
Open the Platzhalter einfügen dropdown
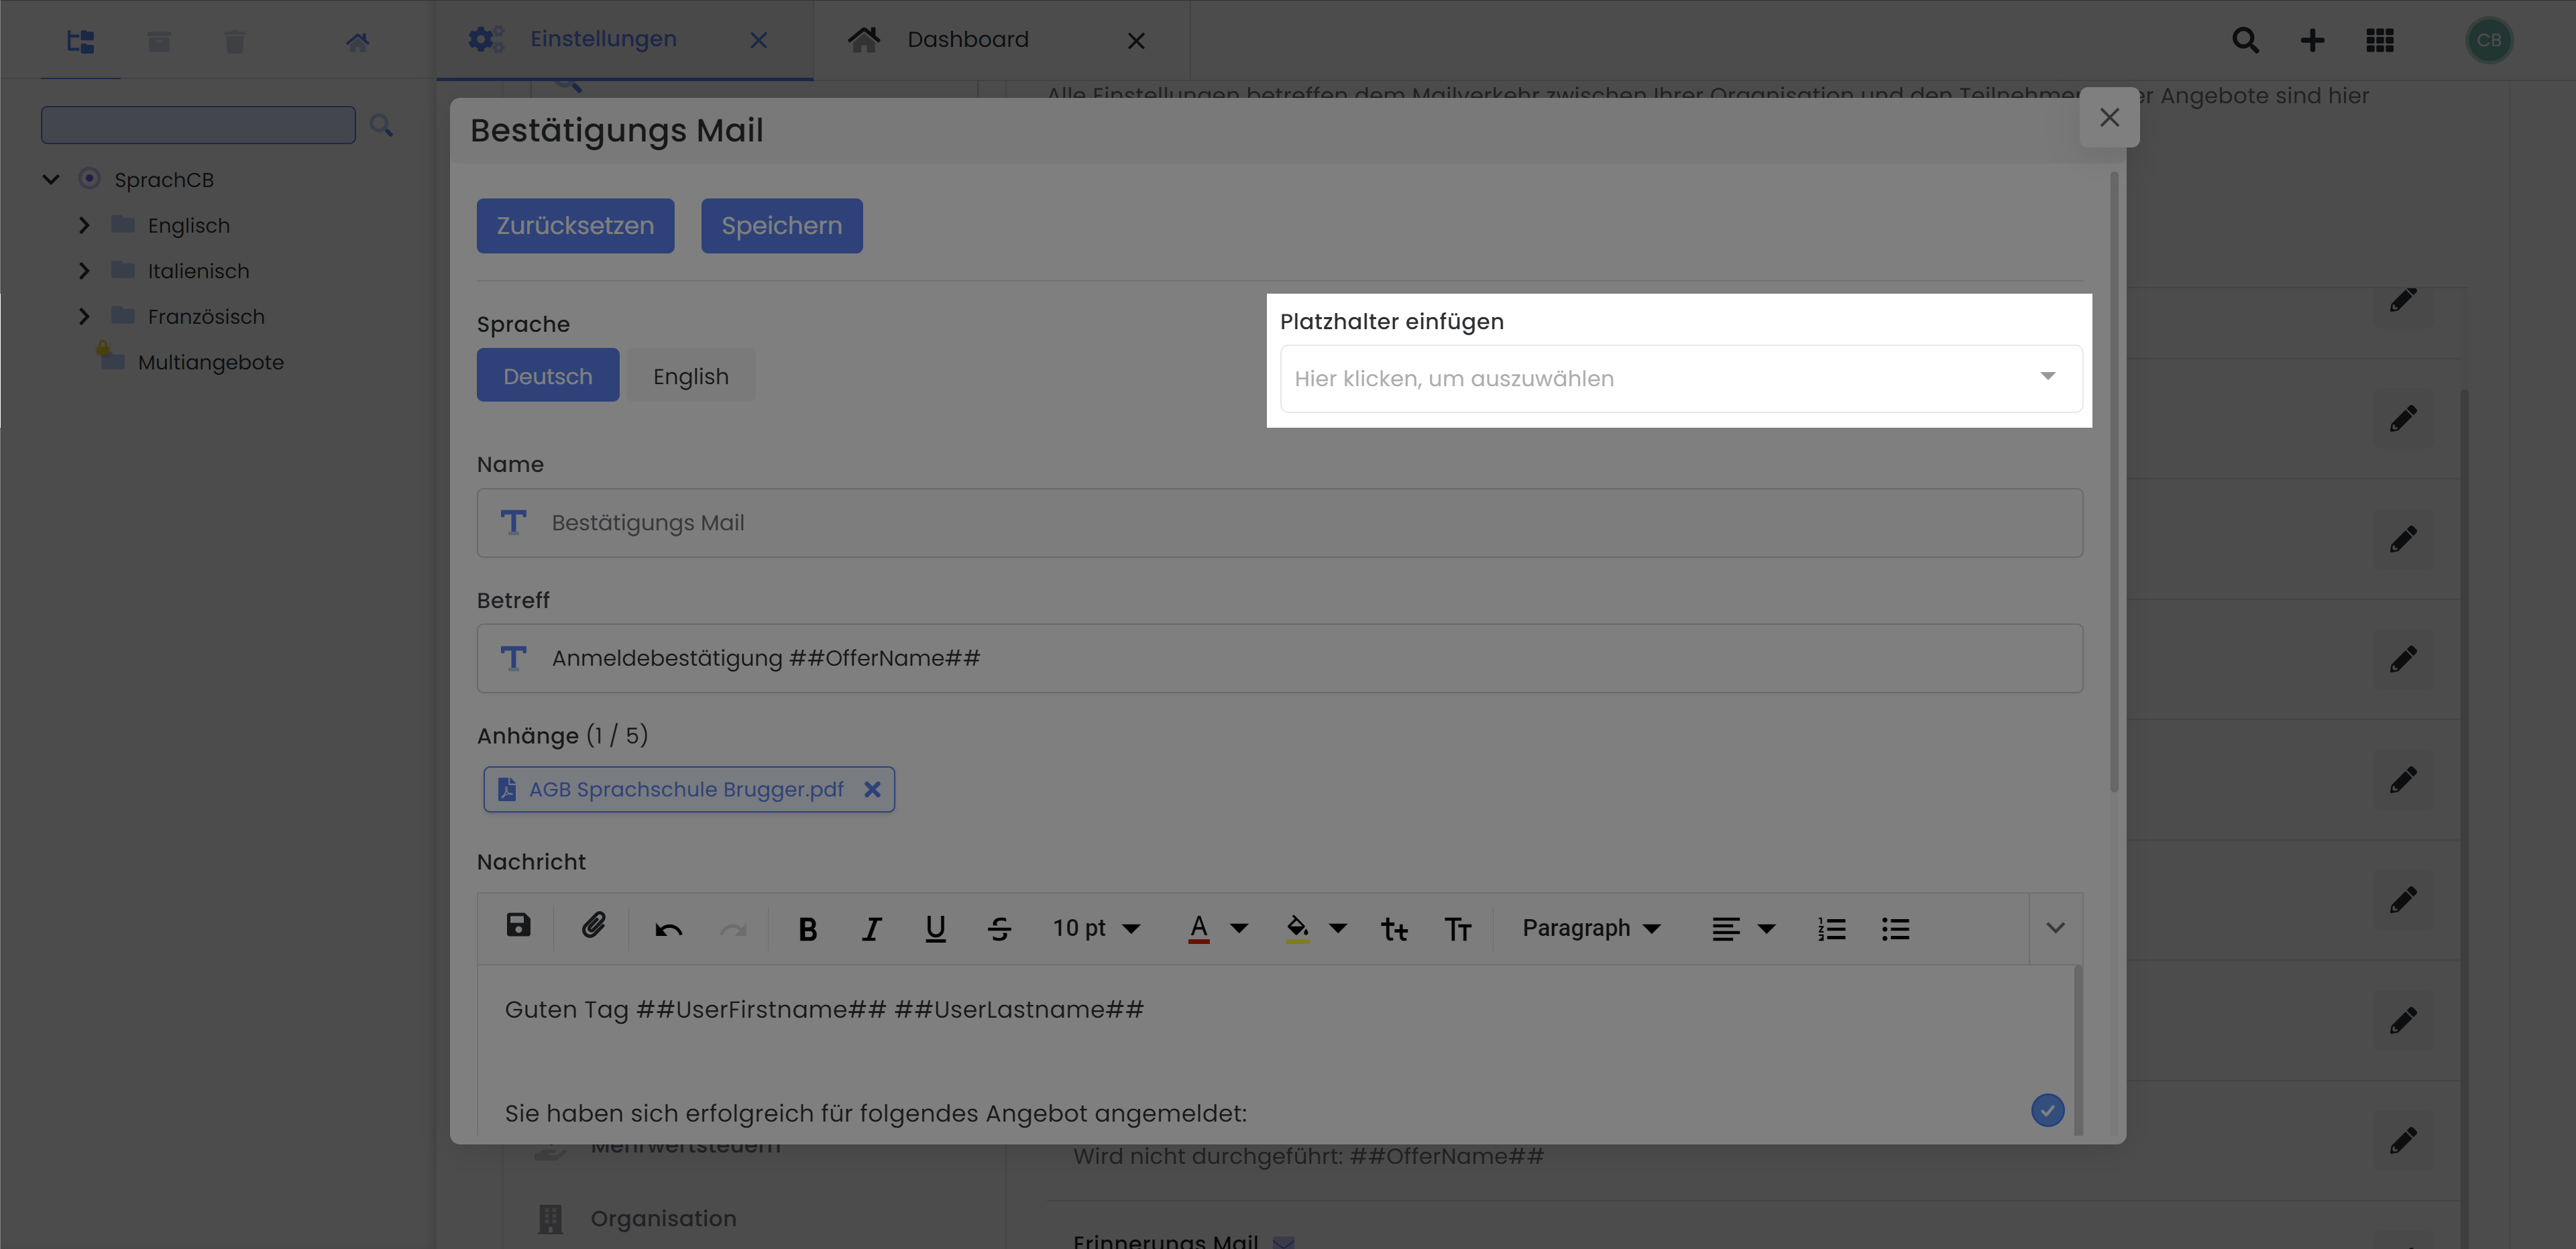pos(1680,378)
